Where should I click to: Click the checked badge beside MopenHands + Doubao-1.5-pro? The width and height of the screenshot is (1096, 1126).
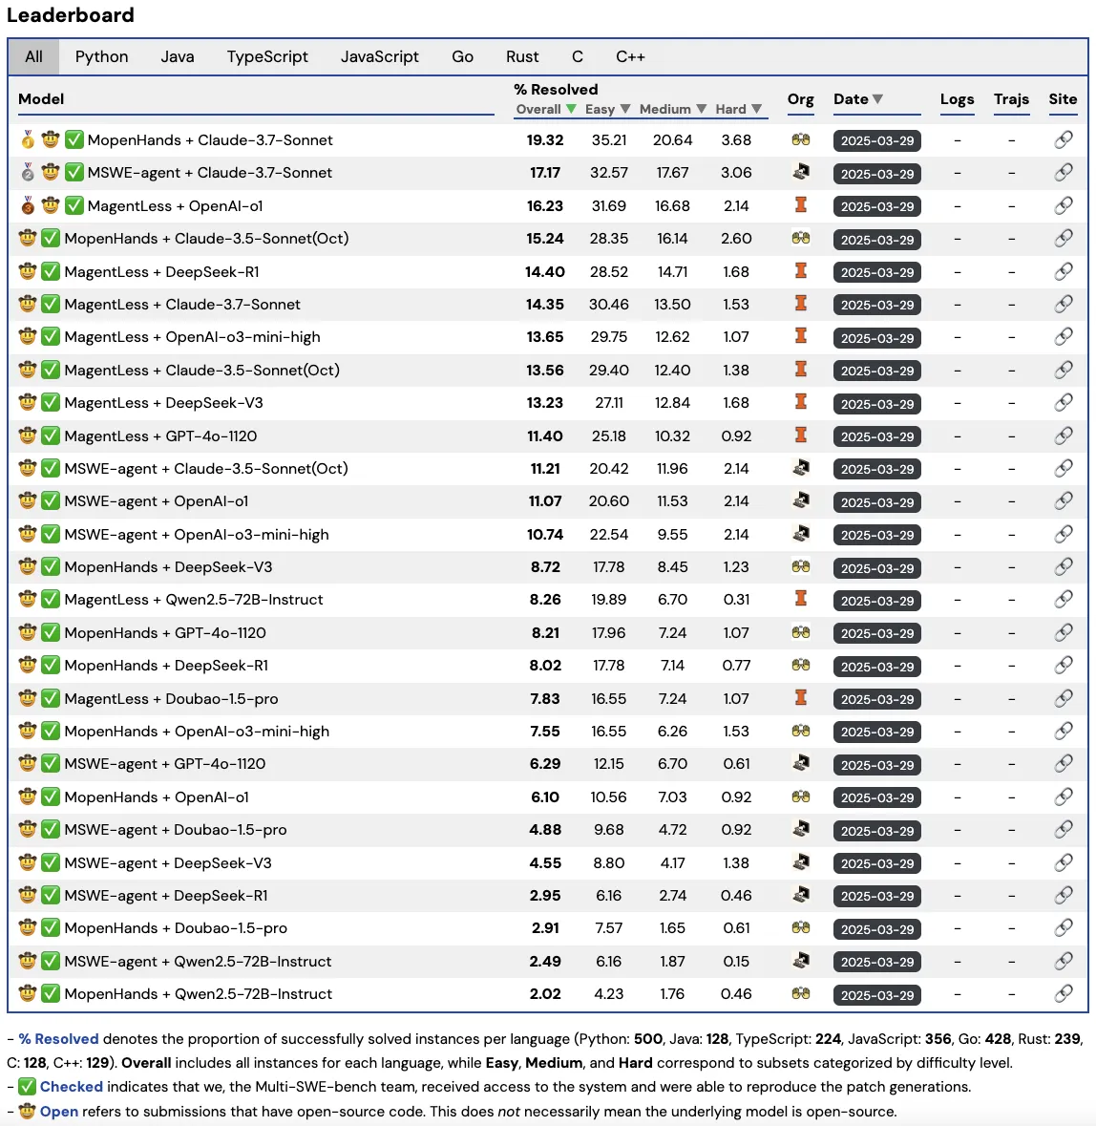pyautogui.click(x=50, y=927)
